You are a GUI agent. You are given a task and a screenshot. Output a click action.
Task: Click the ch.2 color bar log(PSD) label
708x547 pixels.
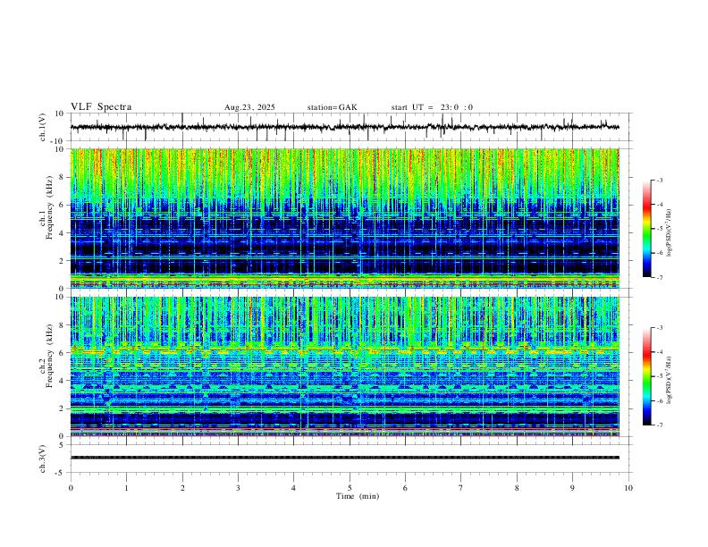[x=670, y=380]
